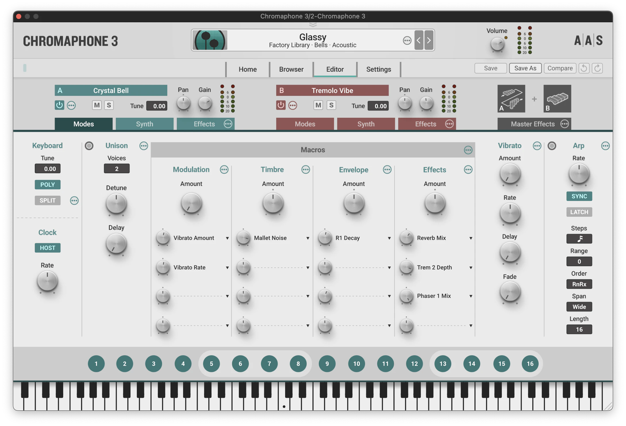Select step 5 in the arp sequencer
626x426 pixels.
212,364
